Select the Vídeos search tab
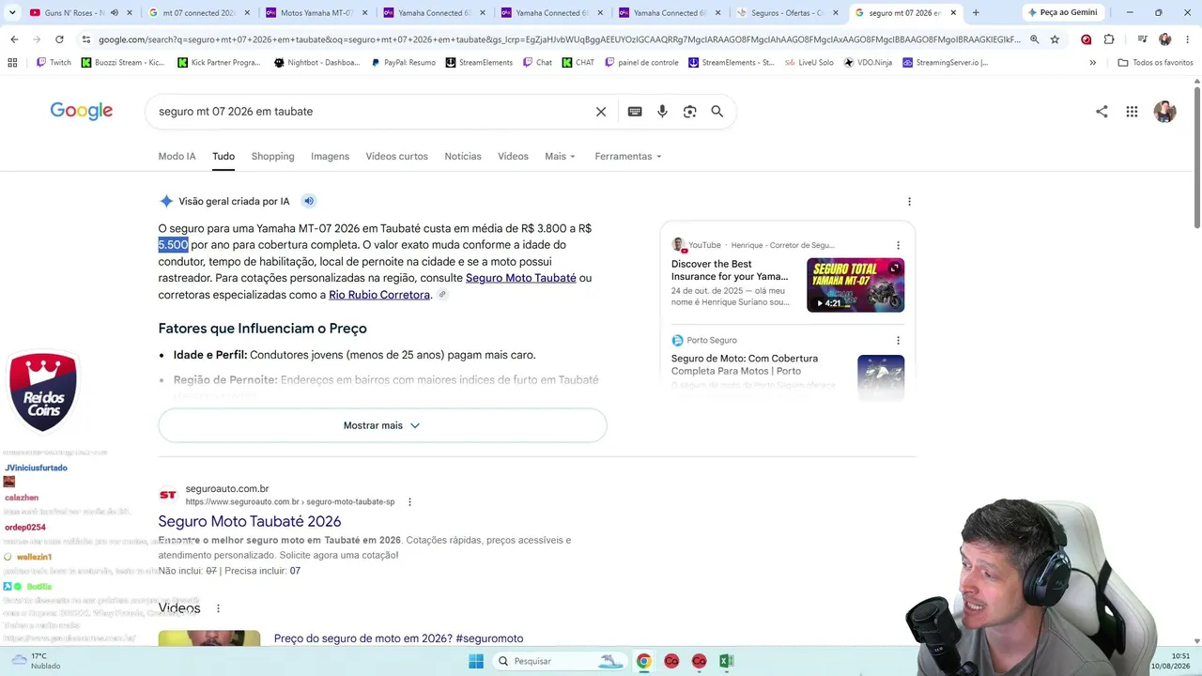 [513, 157]
